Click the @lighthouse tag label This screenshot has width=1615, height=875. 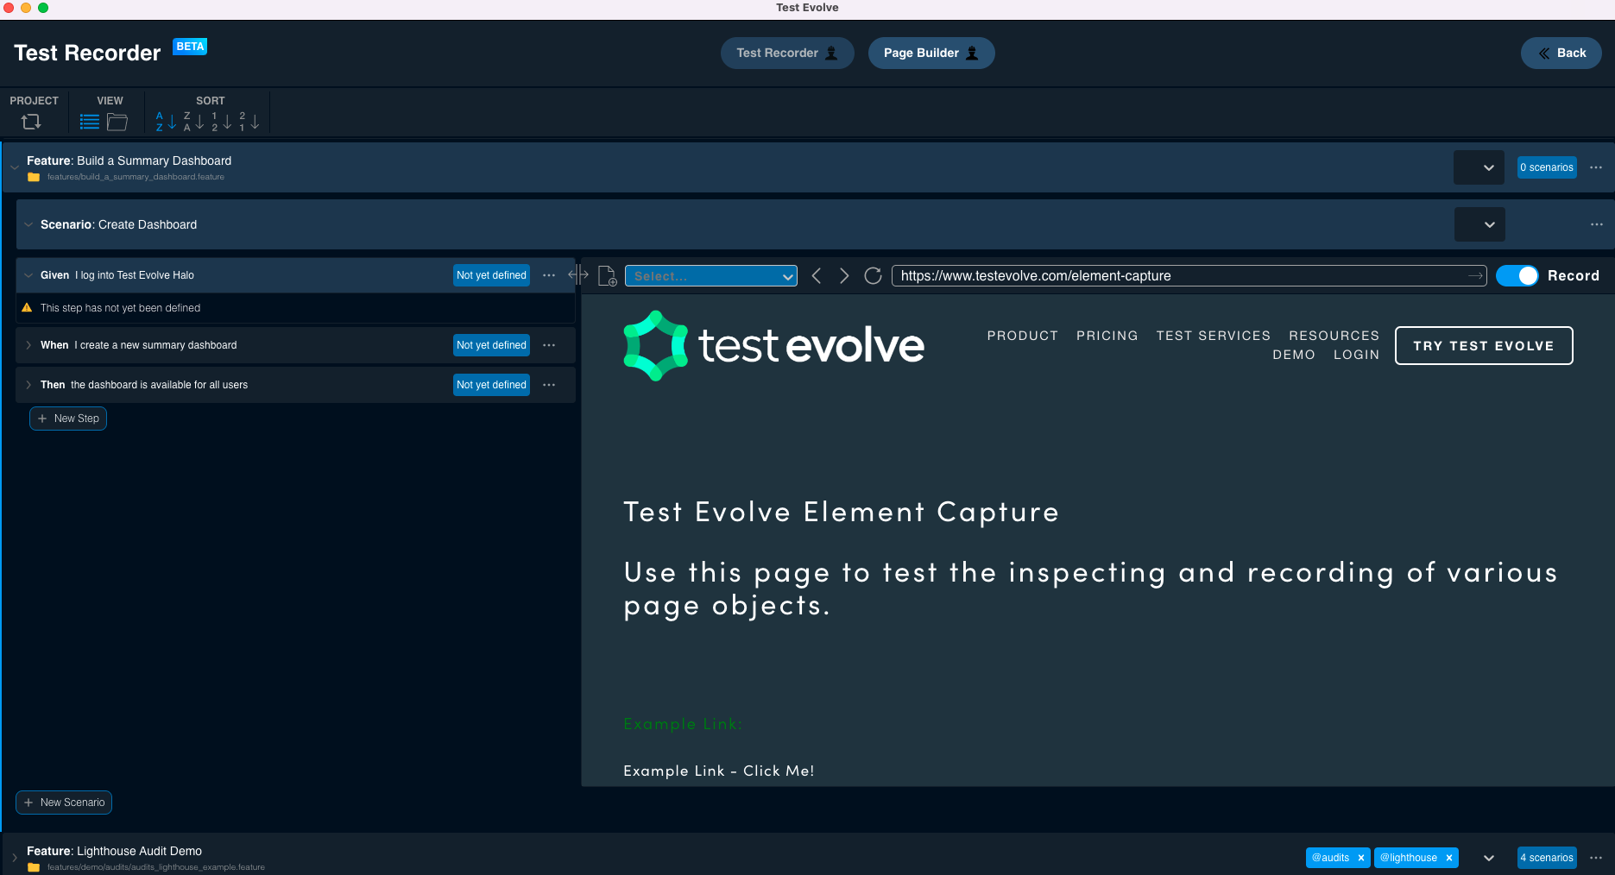coord(1409,858)
